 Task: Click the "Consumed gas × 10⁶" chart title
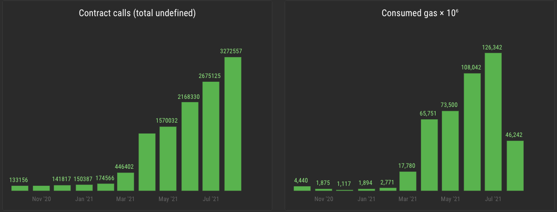point(420,13)
